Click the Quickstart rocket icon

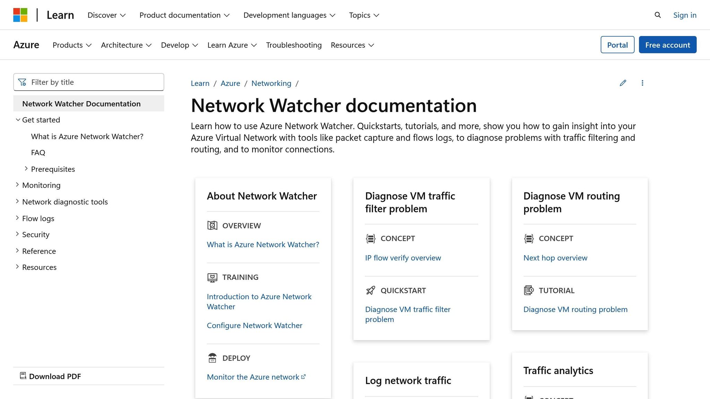[x=371, y=290]
